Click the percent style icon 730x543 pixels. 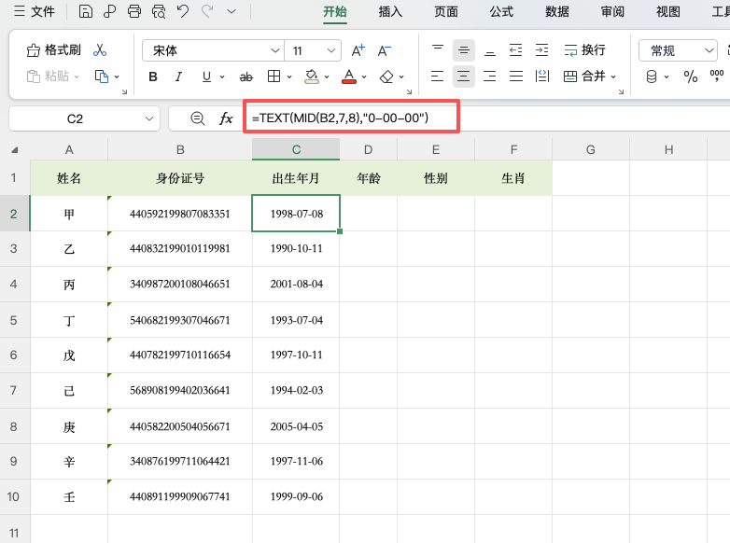coord(691,77)
